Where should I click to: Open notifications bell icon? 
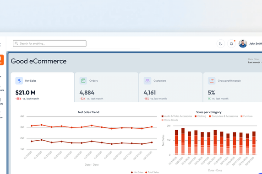coord(231,44)
